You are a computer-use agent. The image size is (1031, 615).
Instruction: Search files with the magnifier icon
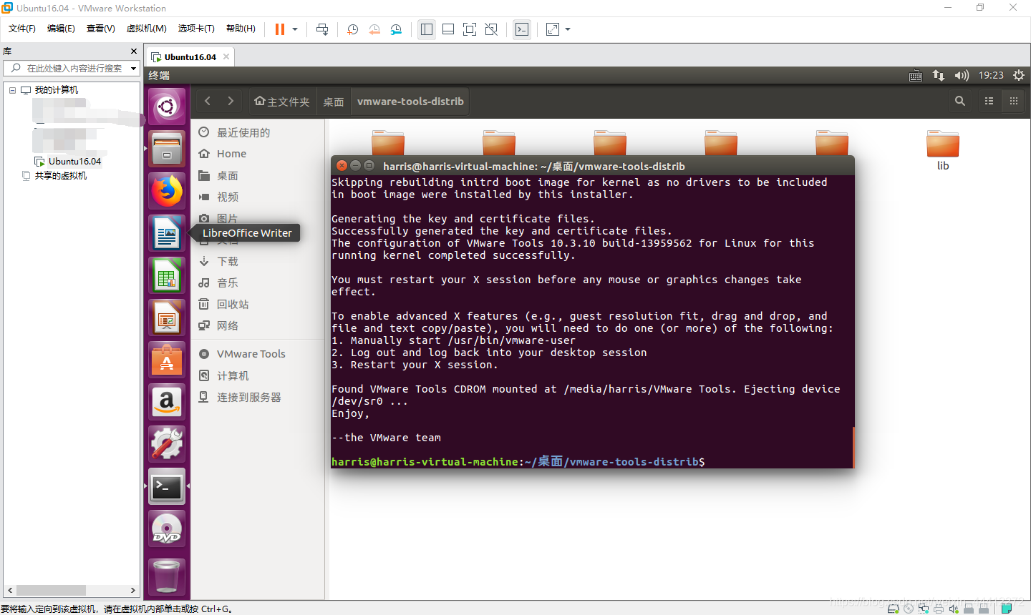[x=960, y=102]
